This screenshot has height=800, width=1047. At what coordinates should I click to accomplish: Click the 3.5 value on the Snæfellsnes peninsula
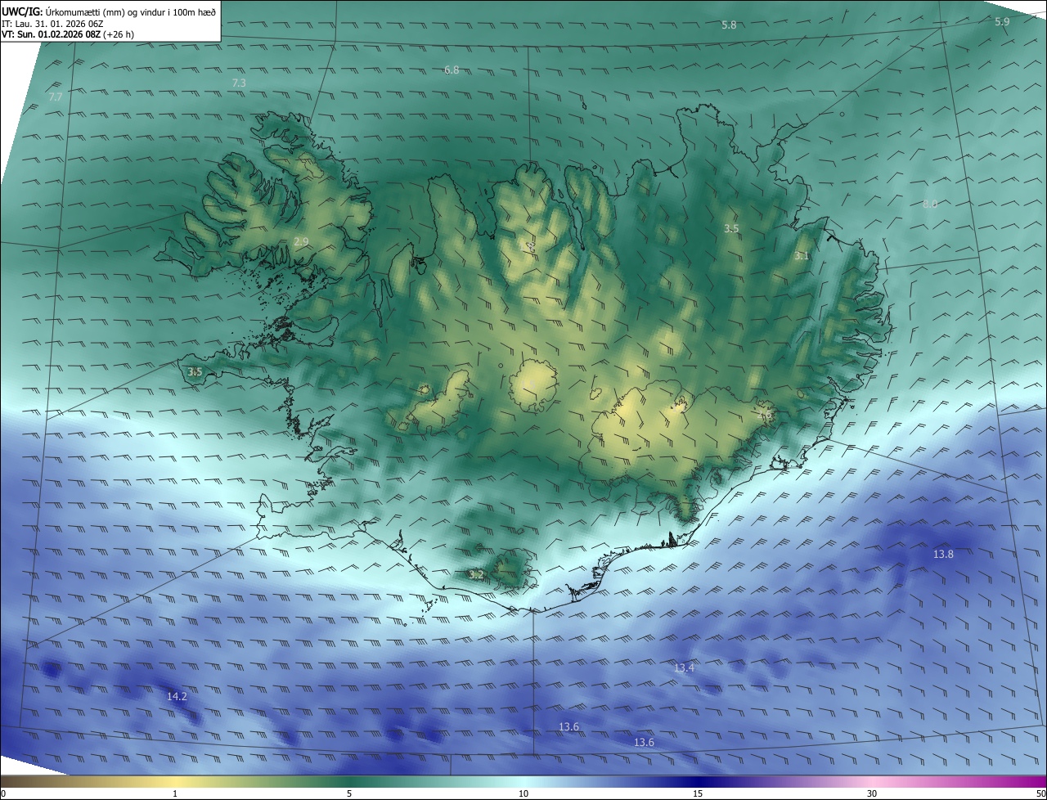195,372
